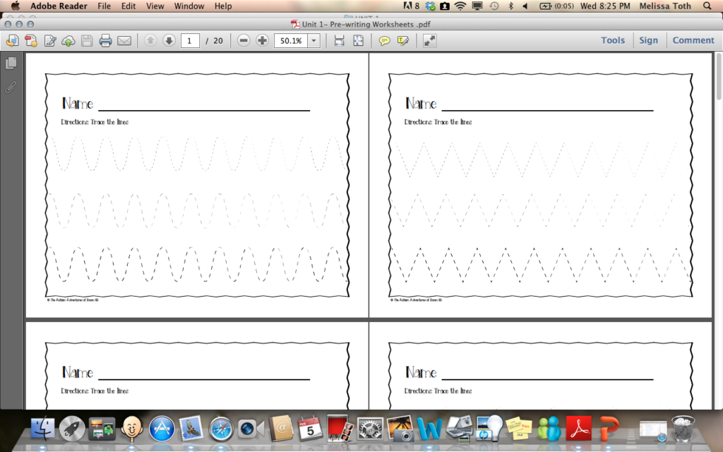Viewport: 723px width, 452px height.
Task: Click the Wi-Fi status menu icon
Action: pos(460,6)
